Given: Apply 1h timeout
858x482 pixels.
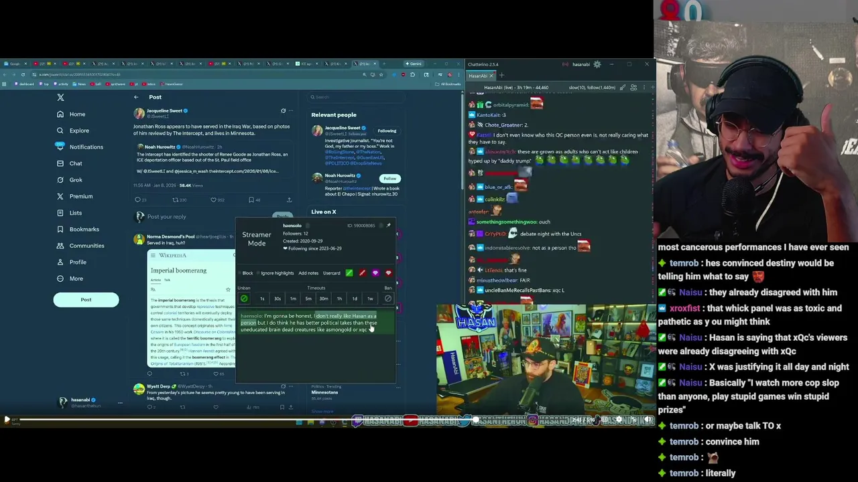Looking at the screenshot, I should pos(339,299).
